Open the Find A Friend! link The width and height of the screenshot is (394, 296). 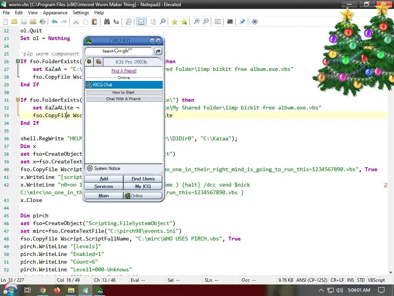(x=124, y=71)
